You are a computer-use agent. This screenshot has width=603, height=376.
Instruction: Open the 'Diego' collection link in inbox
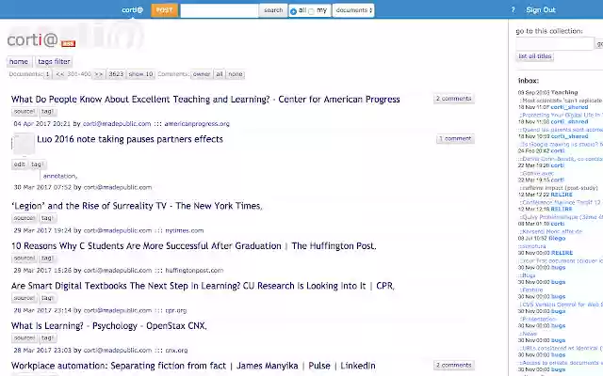click(557, 238)
